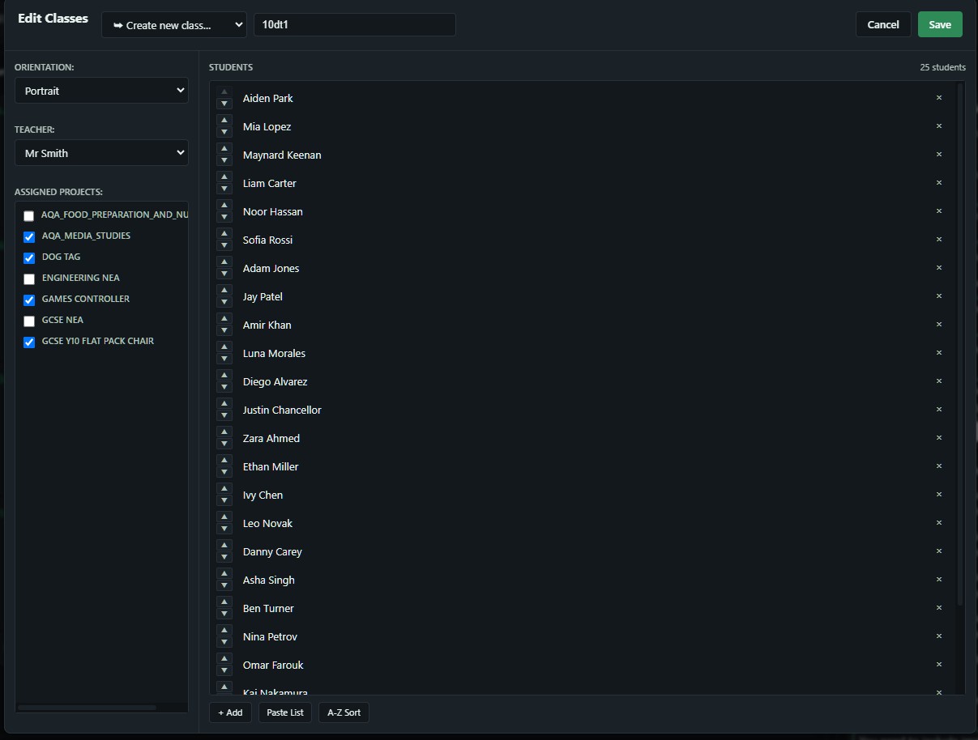Uncheck the DOG TAG project
The height and width of the screenshot is (740, 978).
pyautogui.click(x=29, y=257)
